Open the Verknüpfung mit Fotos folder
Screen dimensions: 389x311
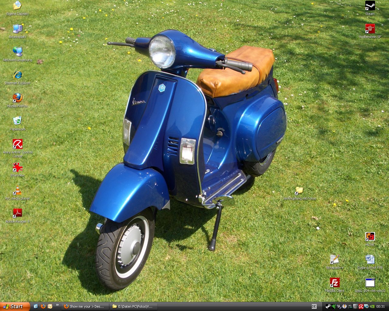pyautogui.click(x=299, y=190)
